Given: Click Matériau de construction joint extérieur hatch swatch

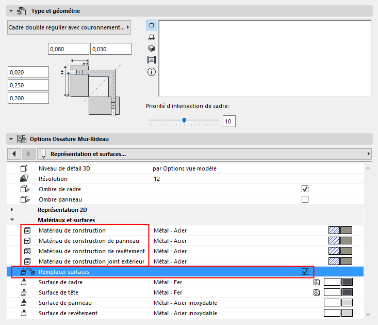Looking at the screenshot, I should (334, 261).
